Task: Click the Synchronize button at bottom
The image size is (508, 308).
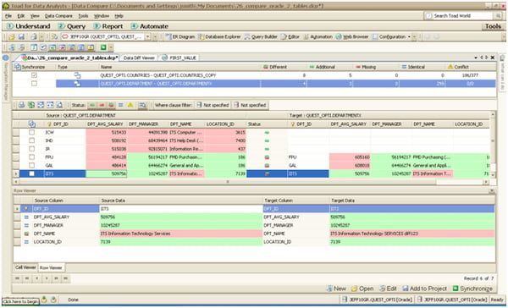Action: click(472, 289)
